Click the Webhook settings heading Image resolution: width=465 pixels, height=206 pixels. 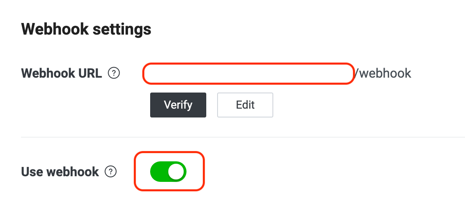pyautogui.click(x=86, y=29)
